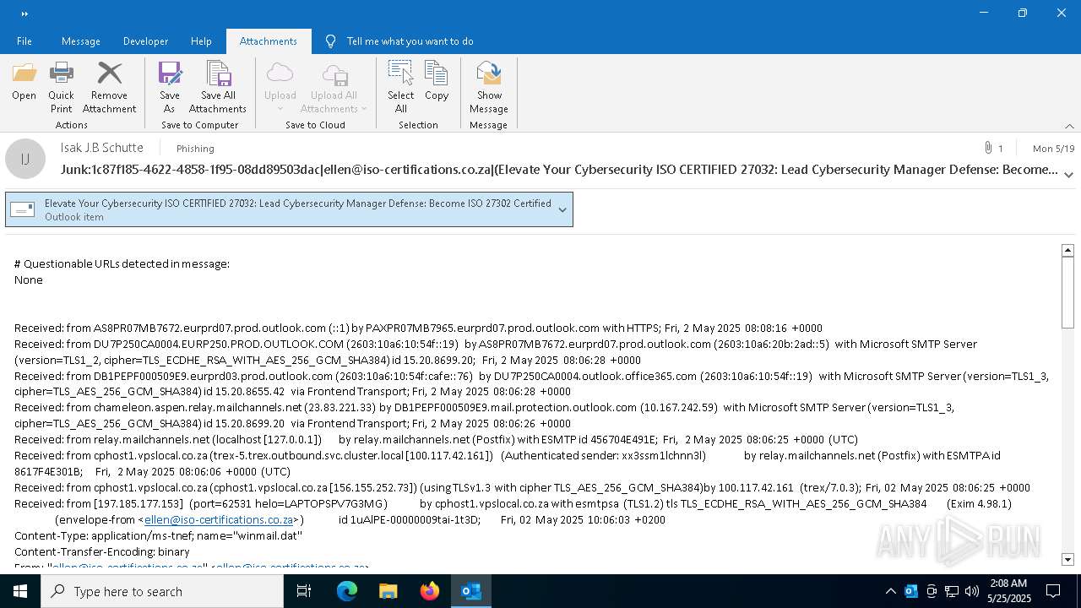The image size is (1081, 608).
Task: Open Windows Start menu
Action: pyautogui.click(x=20, y=591)
